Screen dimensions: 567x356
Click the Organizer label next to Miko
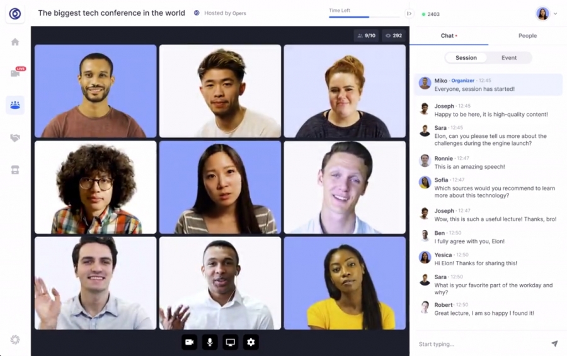[462, 80]
